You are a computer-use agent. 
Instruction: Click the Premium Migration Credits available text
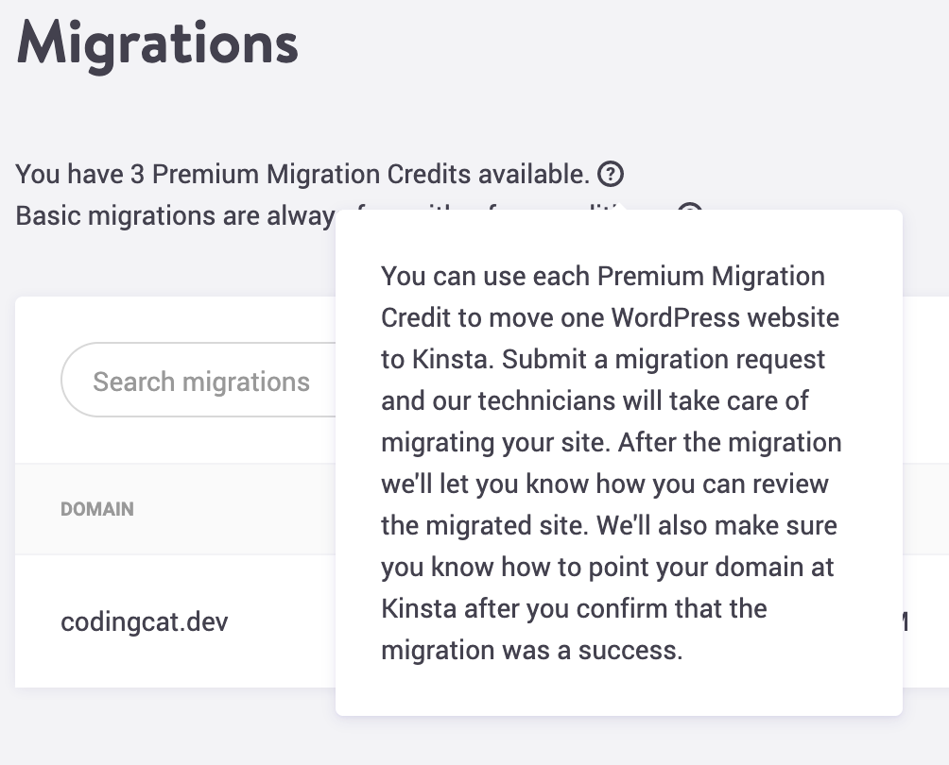point(302,174)
